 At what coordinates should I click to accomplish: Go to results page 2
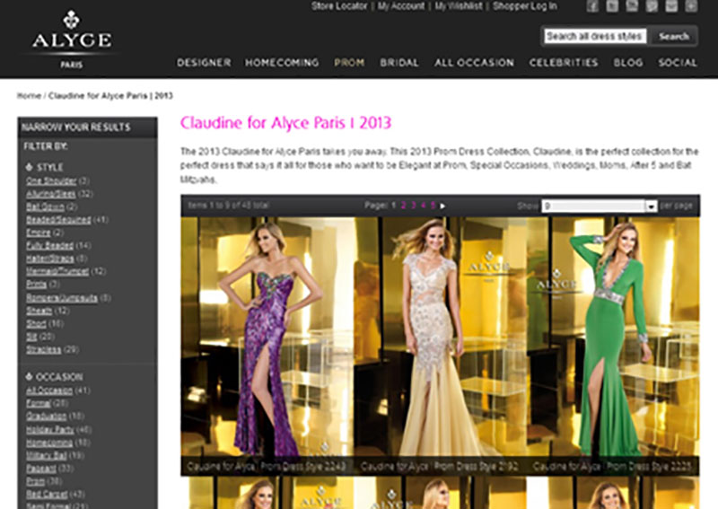click(403, 206)
